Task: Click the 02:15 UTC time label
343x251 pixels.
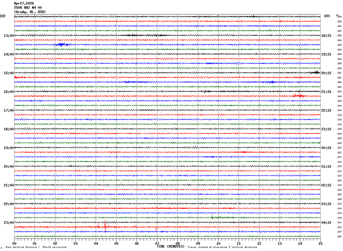Action: pyautogui.click(x=326, y=185)
